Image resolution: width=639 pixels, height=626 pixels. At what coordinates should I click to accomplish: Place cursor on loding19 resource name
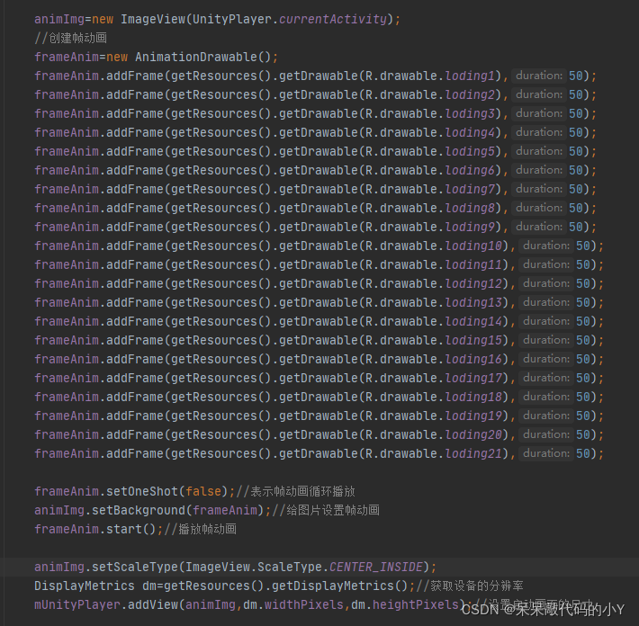point(473,416)
